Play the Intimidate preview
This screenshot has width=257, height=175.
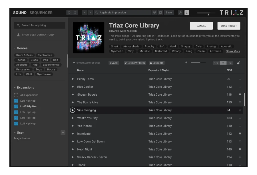click(73, 134)
